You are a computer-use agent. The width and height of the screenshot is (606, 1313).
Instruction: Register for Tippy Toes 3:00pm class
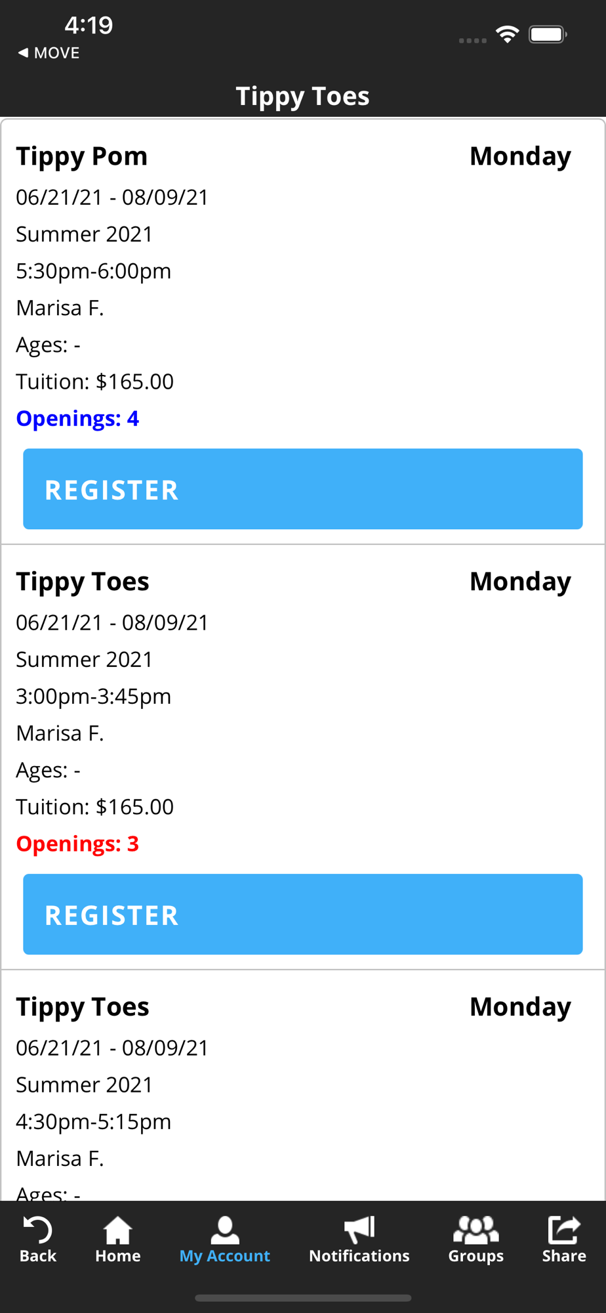[303, 915]
